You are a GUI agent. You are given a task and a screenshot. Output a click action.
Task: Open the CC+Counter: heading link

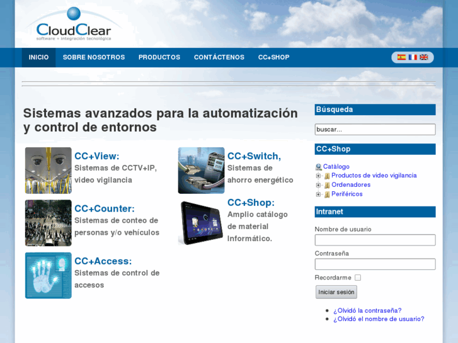click(x=105, y=209)
